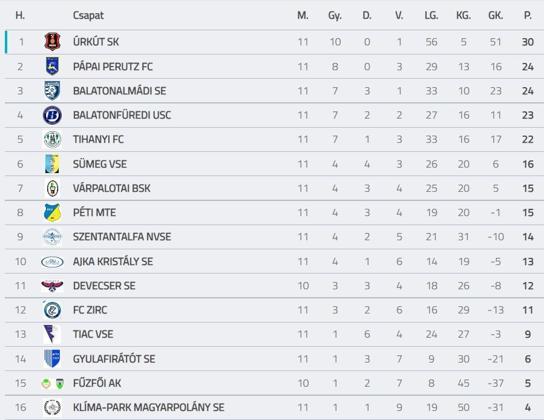Click the Csapat column header
The height and width of the screenshot is (420, 544).
tap(88, 16)
